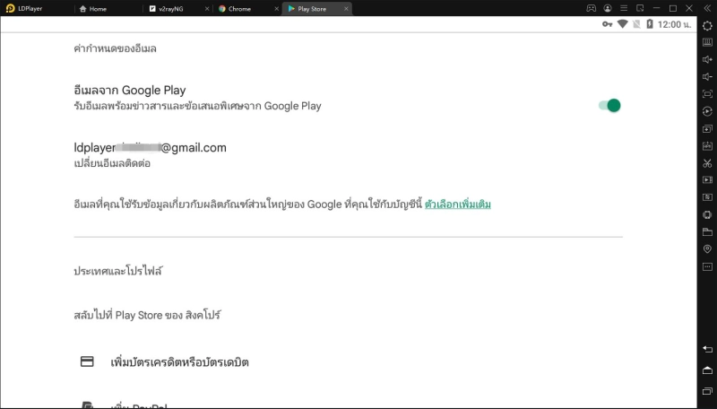Click the รับอีเมลพร้อมข่าวสาร description text
Screen dimensions: 717x409
pyautogui.click(x=197, y=106)
